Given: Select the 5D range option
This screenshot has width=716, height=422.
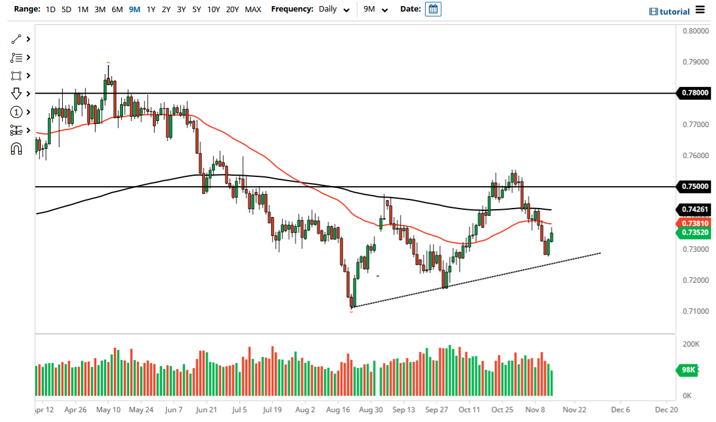Looking at the screenshot, I should point(66,10).
